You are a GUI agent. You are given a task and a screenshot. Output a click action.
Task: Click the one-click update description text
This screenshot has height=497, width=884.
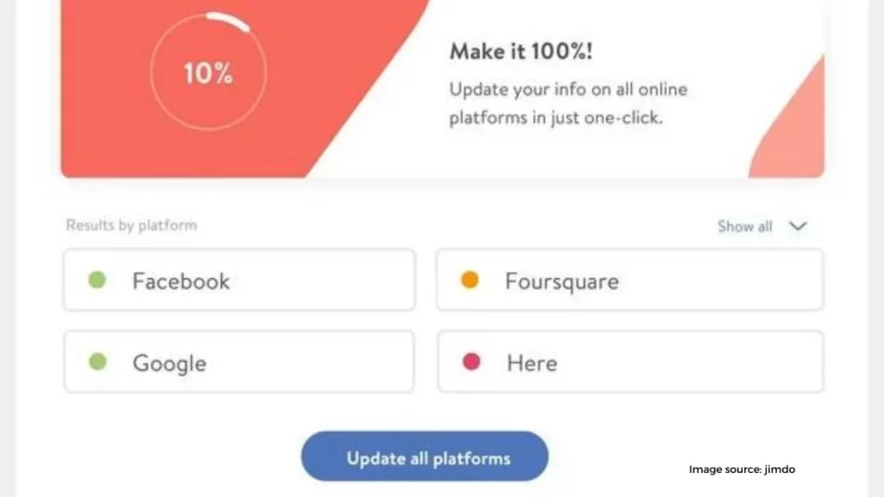click(568, 104)
